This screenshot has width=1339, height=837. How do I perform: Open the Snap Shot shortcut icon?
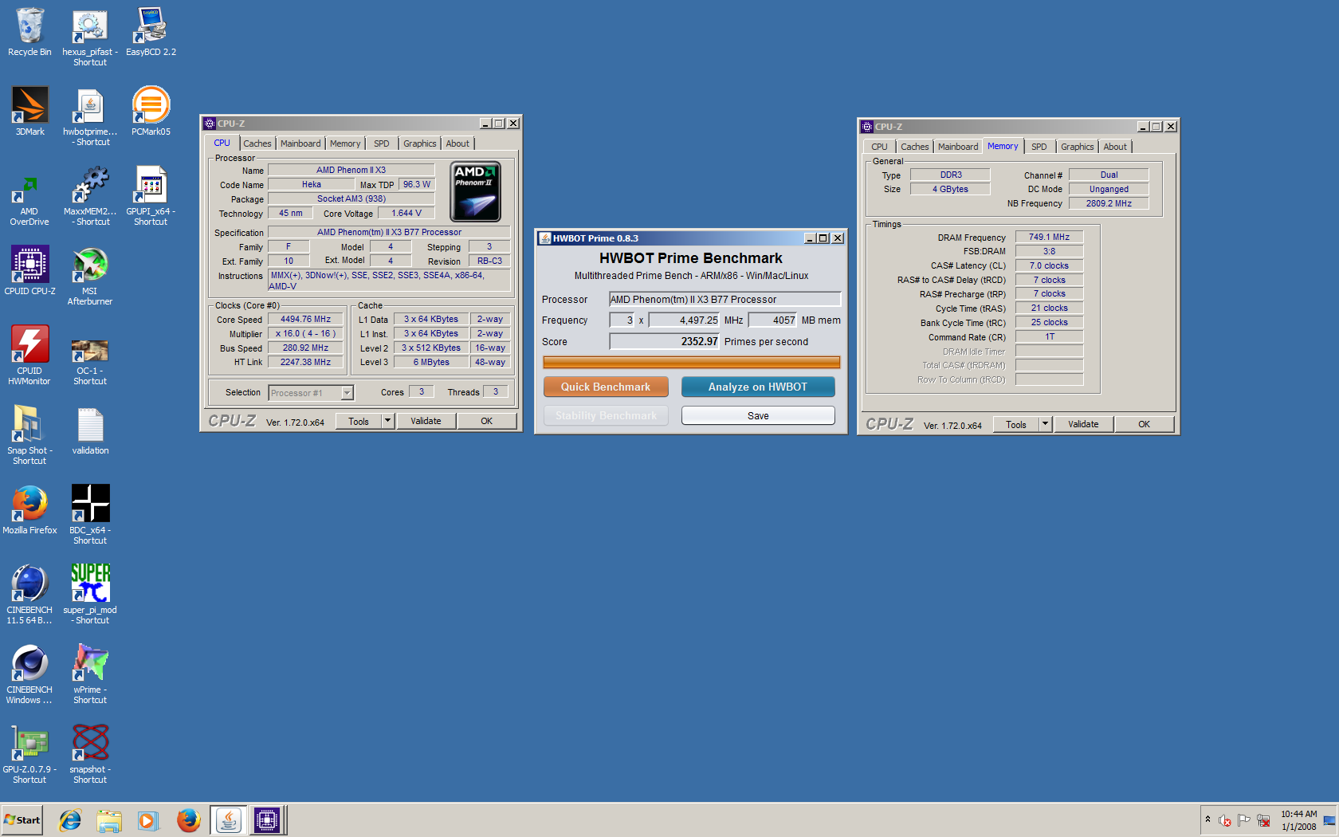(29, 435)
